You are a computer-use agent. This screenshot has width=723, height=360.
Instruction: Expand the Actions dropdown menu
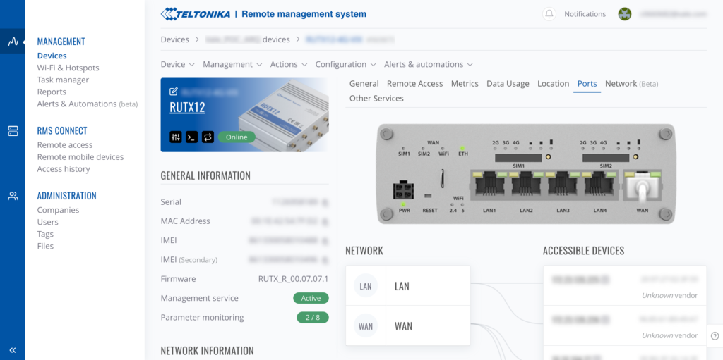[289, 64]
